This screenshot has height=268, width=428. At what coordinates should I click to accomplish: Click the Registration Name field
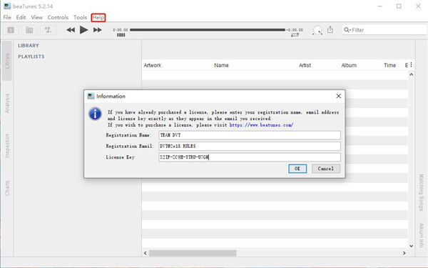[x=250, y=135]
